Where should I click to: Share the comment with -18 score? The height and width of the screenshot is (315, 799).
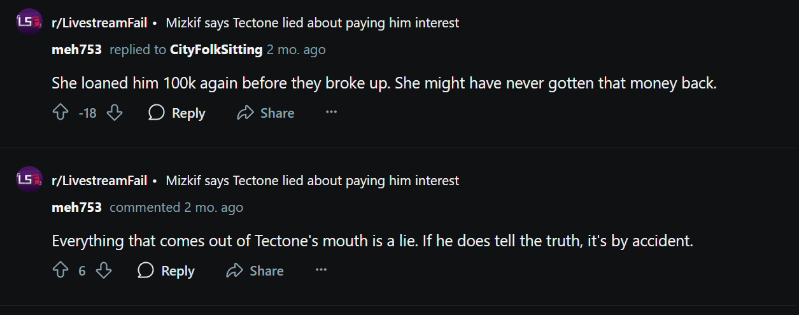click(x=265, y=113)
